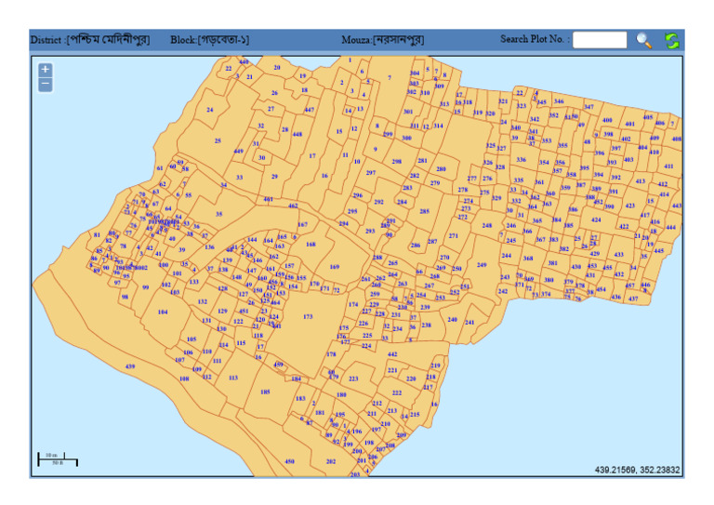Click the magnifier search icon
This screenshot has width=714, height=505.
coord(643,40)
